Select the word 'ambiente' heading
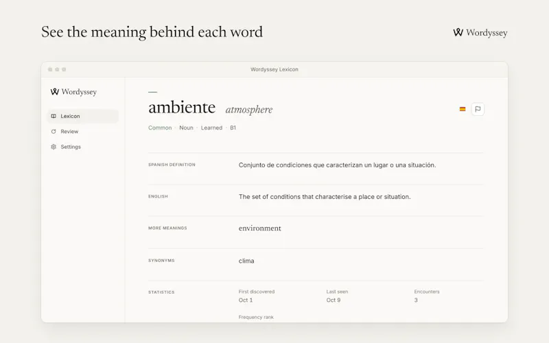Screen dimensions: 549x343 (x=182, y=107)
